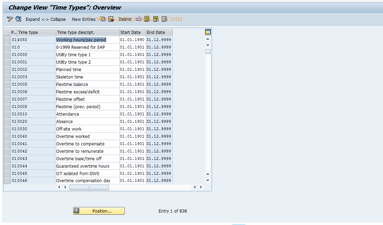Screen dimensions: 383x225
Task: Click the Copy As icon
Action: 103,19
